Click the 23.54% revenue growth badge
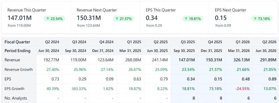This screenshot has height=103, width=279. coord(54,19)
